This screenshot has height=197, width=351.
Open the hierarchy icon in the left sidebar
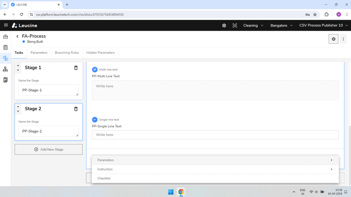click(6, 69)
